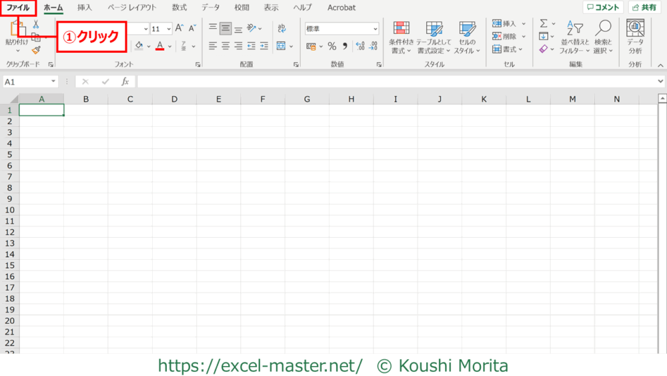Expand the Name Box dropdown arrow
This screenshot has width=667, height=376.
click(53, 81)
